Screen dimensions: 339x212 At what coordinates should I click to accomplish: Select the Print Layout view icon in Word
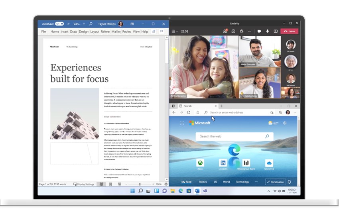click(110, 184)
